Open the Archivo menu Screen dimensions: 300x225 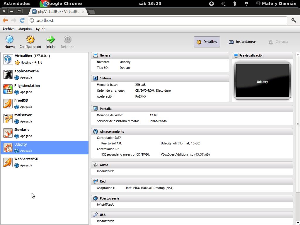point(8,29)
